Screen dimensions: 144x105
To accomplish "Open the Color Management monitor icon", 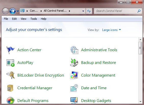I will click(x=74, y=75).
